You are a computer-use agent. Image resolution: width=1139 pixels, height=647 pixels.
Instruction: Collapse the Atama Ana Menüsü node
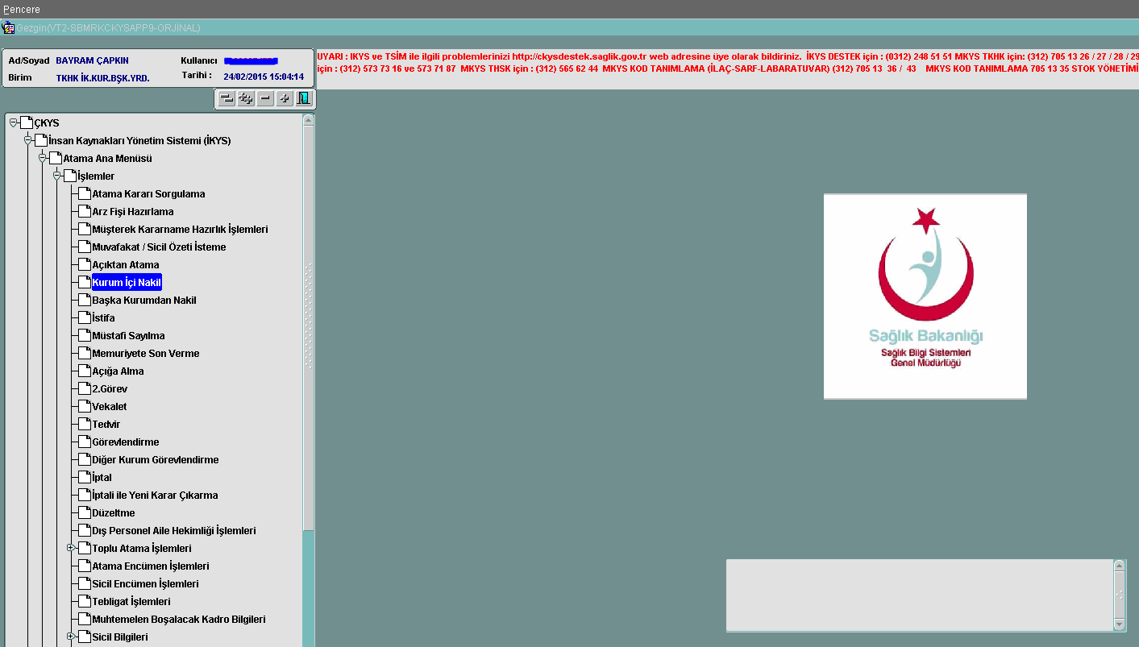click(x=43, y=158)
